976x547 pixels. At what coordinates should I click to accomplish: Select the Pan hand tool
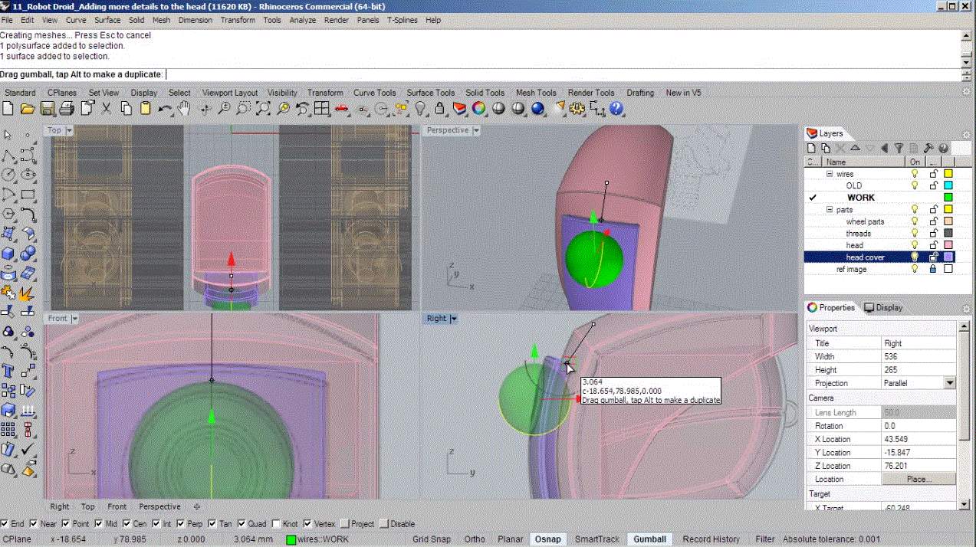point(184,109)
